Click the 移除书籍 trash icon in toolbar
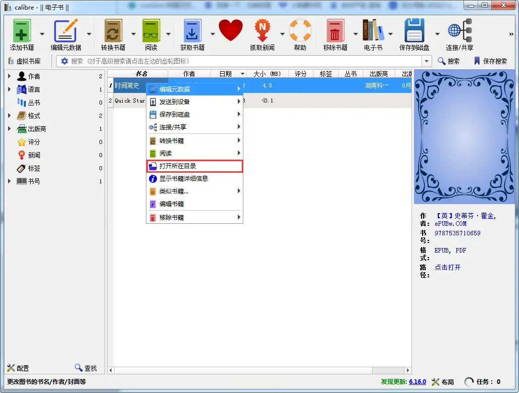This screenshot has width=519, height=393. coord(335,30)
